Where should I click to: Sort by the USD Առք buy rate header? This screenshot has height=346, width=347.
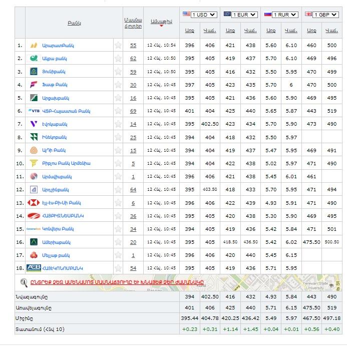tap(189, 31)
